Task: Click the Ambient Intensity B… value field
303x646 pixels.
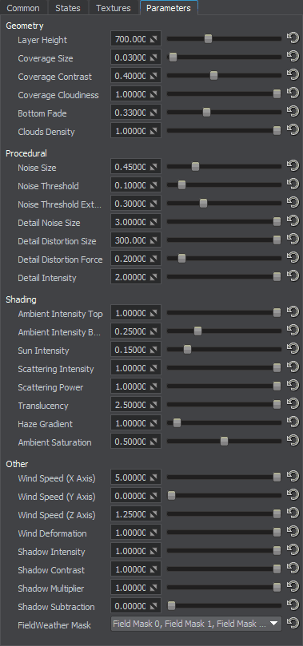Action: coord(136,331)
